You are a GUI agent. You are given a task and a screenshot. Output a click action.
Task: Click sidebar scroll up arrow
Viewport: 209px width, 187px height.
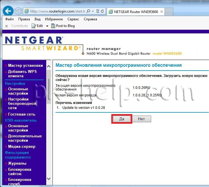click(x=49, y=66)
